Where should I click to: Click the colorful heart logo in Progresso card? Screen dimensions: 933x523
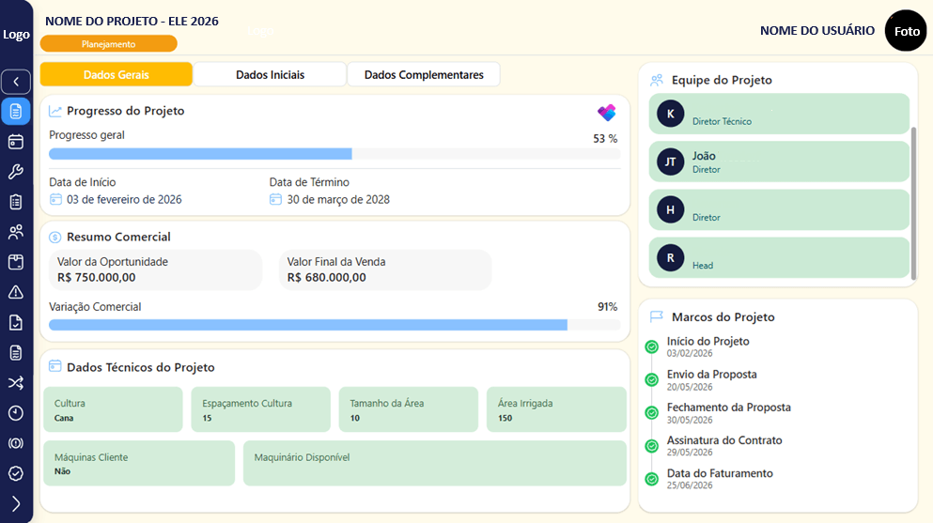click(x=607, y=113)
